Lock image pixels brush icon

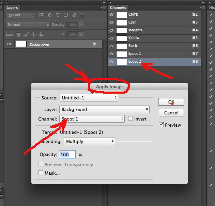pyautogui.click(x=26, y=34)
